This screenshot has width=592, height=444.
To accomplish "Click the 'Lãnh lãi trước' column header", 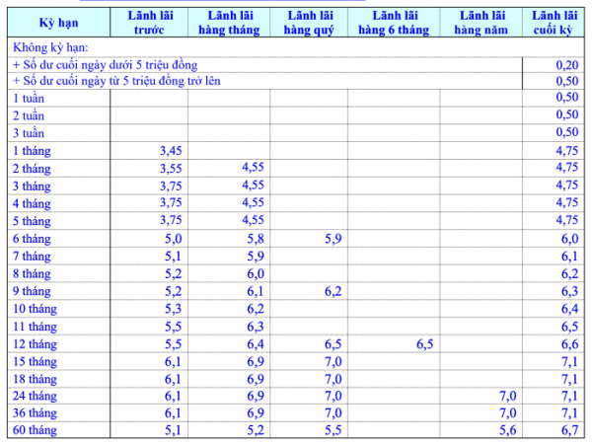I will pos(150,23).
